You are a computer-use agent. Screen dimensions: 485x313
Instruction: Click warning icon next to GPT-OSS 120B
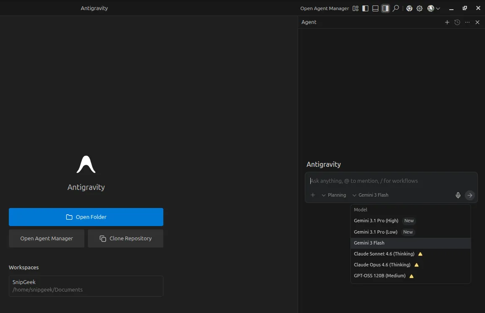(412, 276)
